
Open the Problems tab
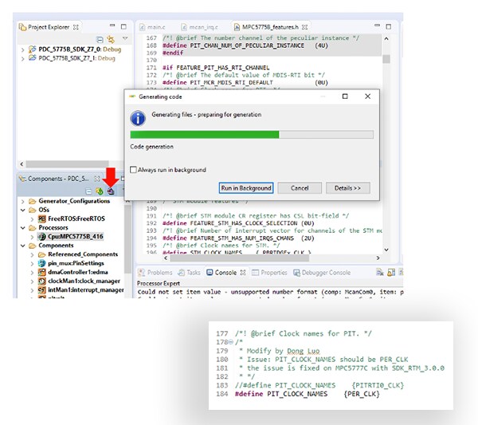[x=156, y=272]
